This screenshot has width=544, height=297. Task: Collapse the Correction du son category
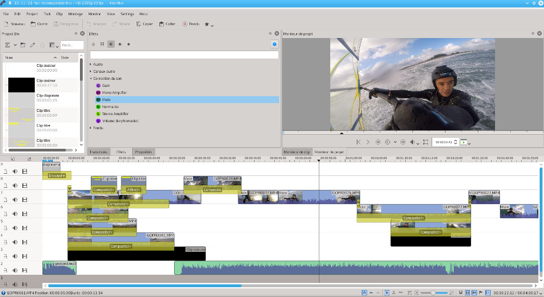pyautogui.click(x=91, y=79)
